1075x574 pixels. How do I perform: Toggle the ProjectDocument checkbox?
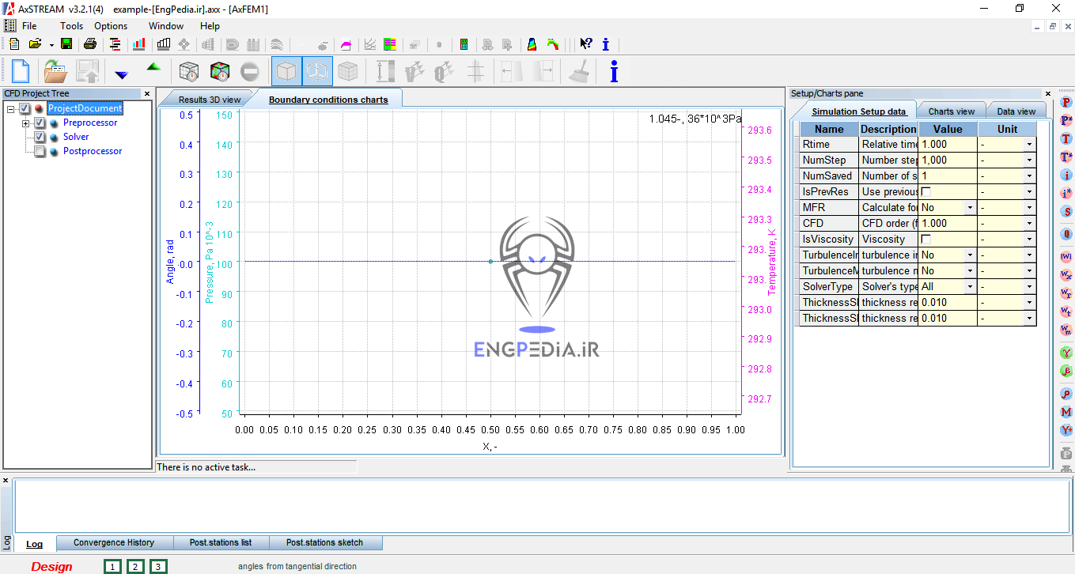[25, 108]
